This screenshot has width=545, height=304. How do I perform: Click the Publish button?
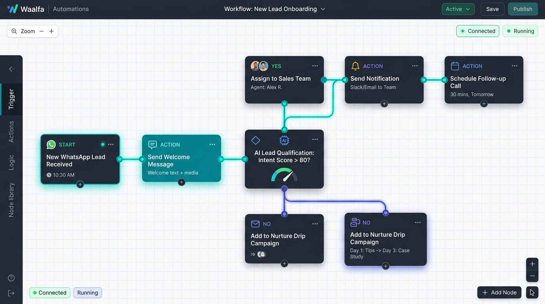point(523,9)
